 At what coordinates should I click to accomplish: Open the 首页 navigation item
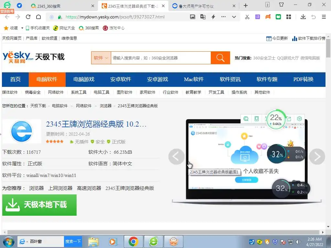pyautogui.click(x=16, y=79)
